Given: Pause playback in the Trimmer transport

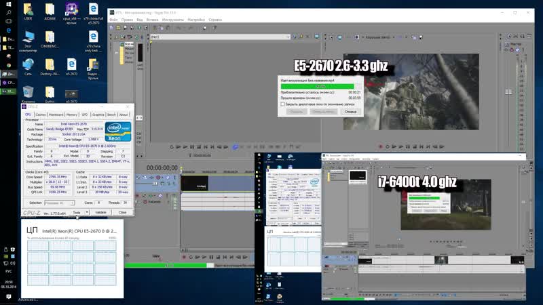Looking at the screenshot, I should coord(192,147).
